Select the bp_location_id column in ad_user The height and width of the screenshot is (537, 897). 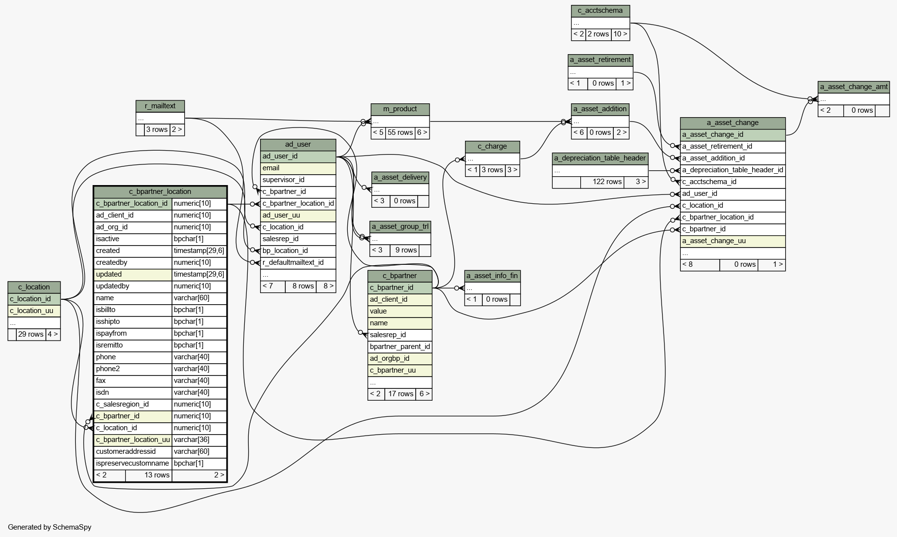pyautogui.click(x=298, y=251)
